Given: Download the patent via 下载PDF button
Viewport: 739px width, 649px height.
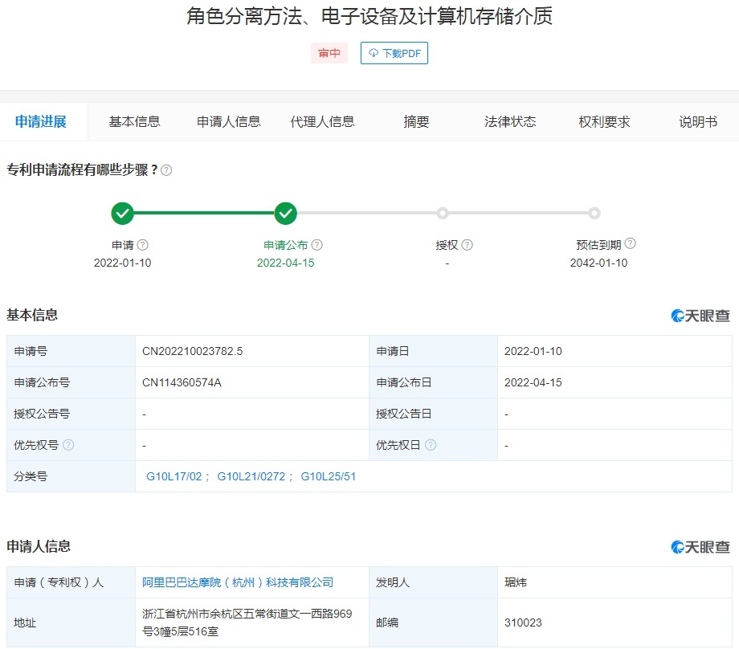Looking at the screenshot, I should 394,53.
